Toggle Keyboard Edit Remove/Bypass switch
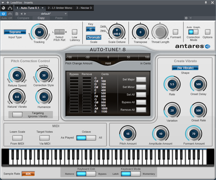 (x=86, y=174)
